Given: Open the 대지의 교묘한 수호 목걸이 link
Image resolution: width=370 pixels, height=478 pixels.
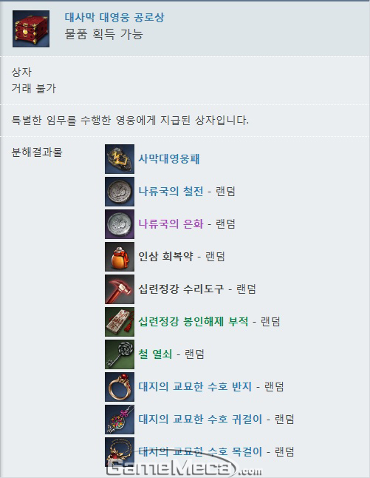Looking at the screenshot, I should [200, 452].
